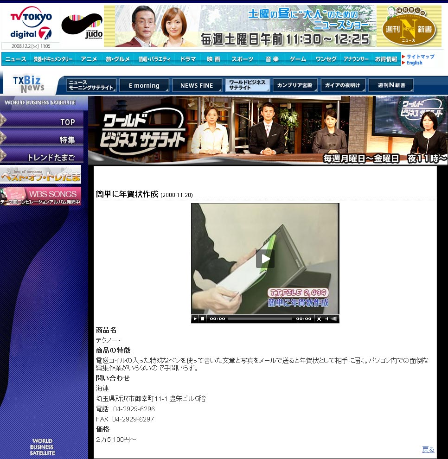The height and width of the screenshot is (459, 448).
Task: Open the ニュース menu
Action: tap(15, 59)
